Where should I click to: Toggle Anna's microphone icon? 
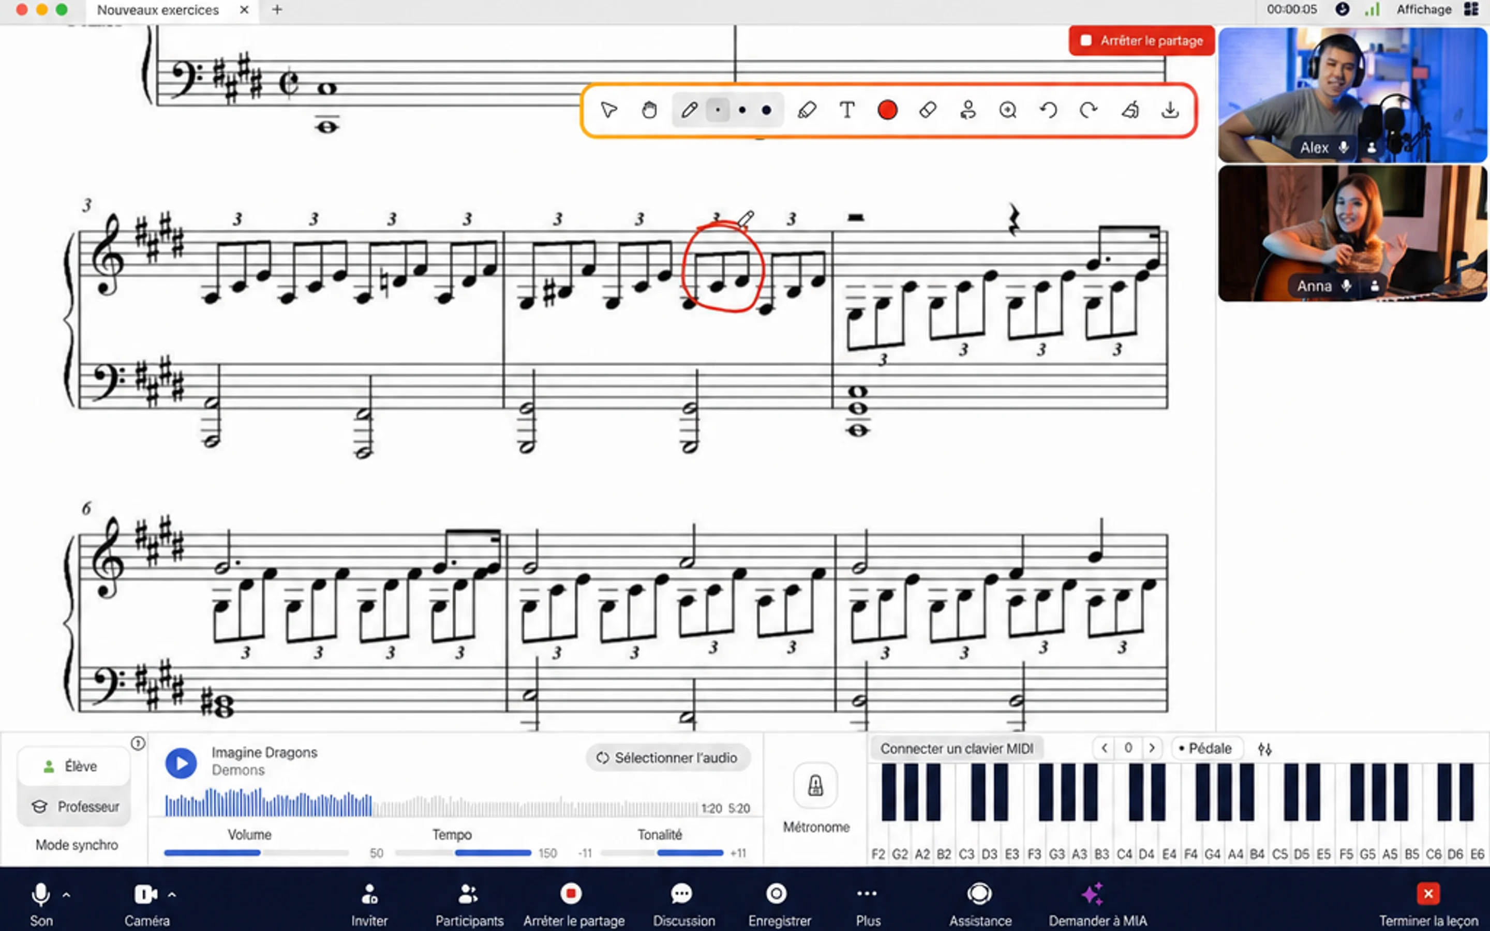point(1347,286)
